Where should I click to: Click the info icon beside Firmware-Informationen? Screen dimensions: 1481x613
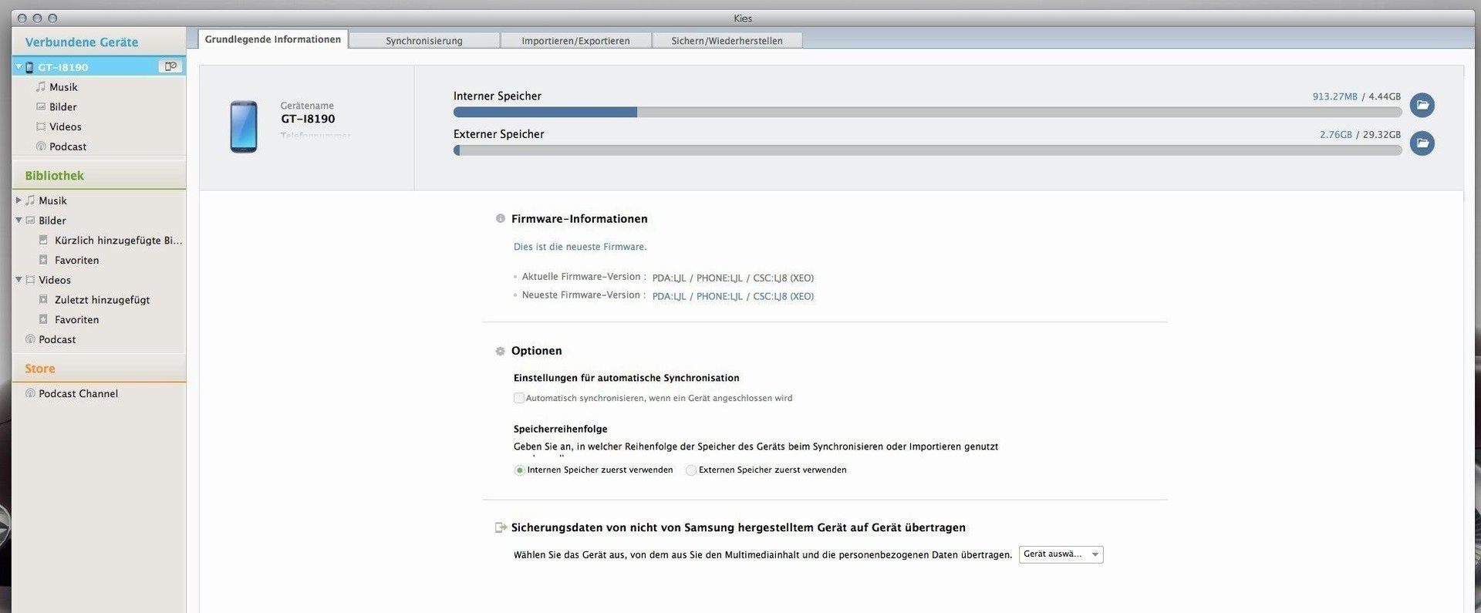click(500, 219)
